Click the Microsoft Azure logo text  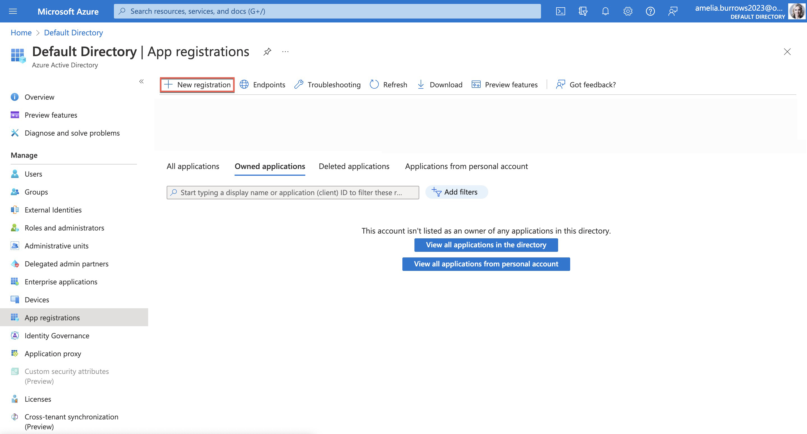(68, 12)
